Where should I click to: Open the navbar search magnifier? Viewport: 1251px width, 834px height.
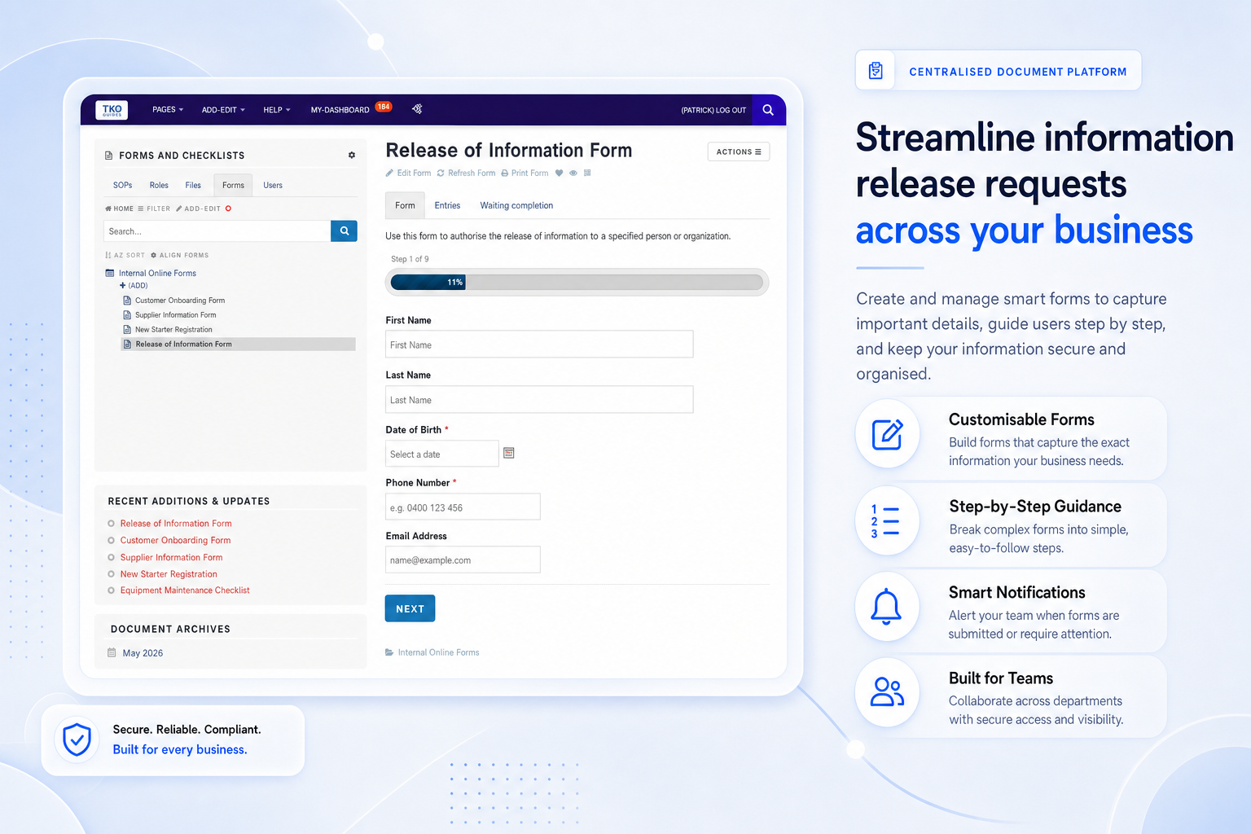click(x=768, y=110)
